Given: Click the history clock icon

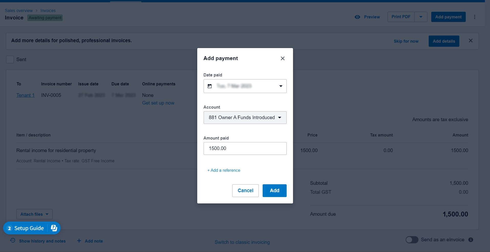Looking at the screenshot, I should point(13,240).
